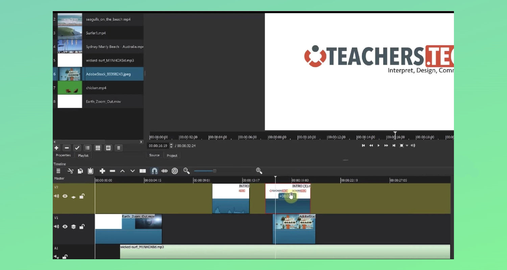Click the playlist remove minus button
507x270 pixels.
(x=67, y=148)
